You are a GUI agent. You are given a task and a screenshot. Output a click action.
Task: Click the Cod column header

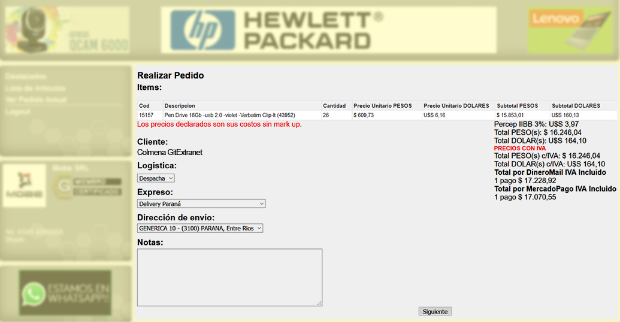pyautogui.click(x=144, y=106)
